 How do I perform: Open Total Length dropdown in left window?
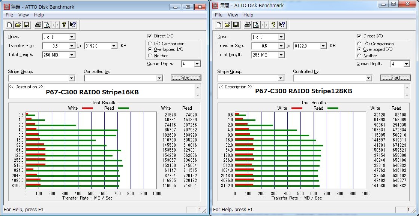pos(72,55)
